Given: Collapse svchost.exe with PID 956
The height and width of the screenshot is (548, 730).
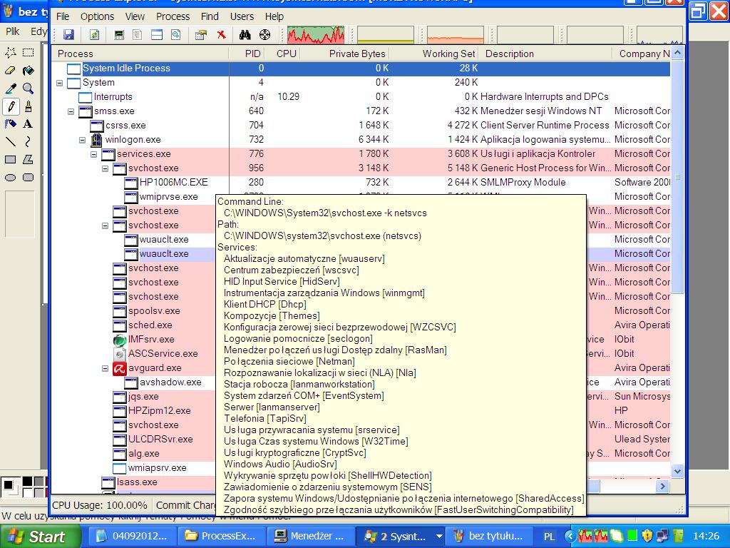Looking at the screenshot, I should point(106,168).
